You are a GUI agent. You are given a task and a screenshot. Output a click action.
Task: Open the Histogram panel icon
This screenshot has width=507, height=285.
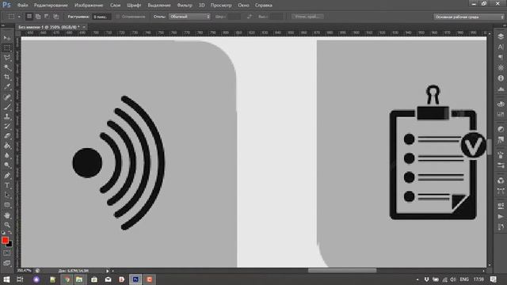click(501, 89)
